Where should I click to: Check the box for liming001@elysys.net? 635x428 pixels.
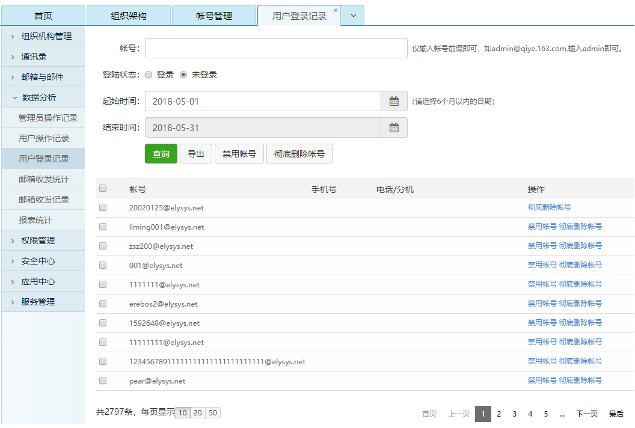tap(103, 227)
